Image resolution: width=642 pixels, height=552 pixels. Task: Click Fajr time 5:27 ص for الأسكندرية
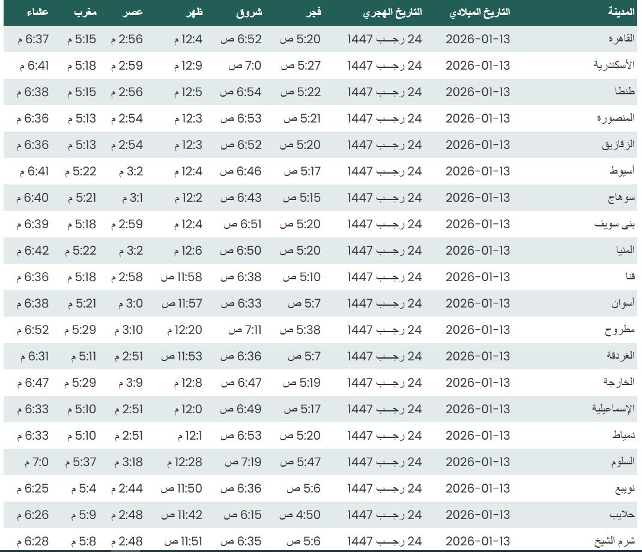tap(301, 65)
